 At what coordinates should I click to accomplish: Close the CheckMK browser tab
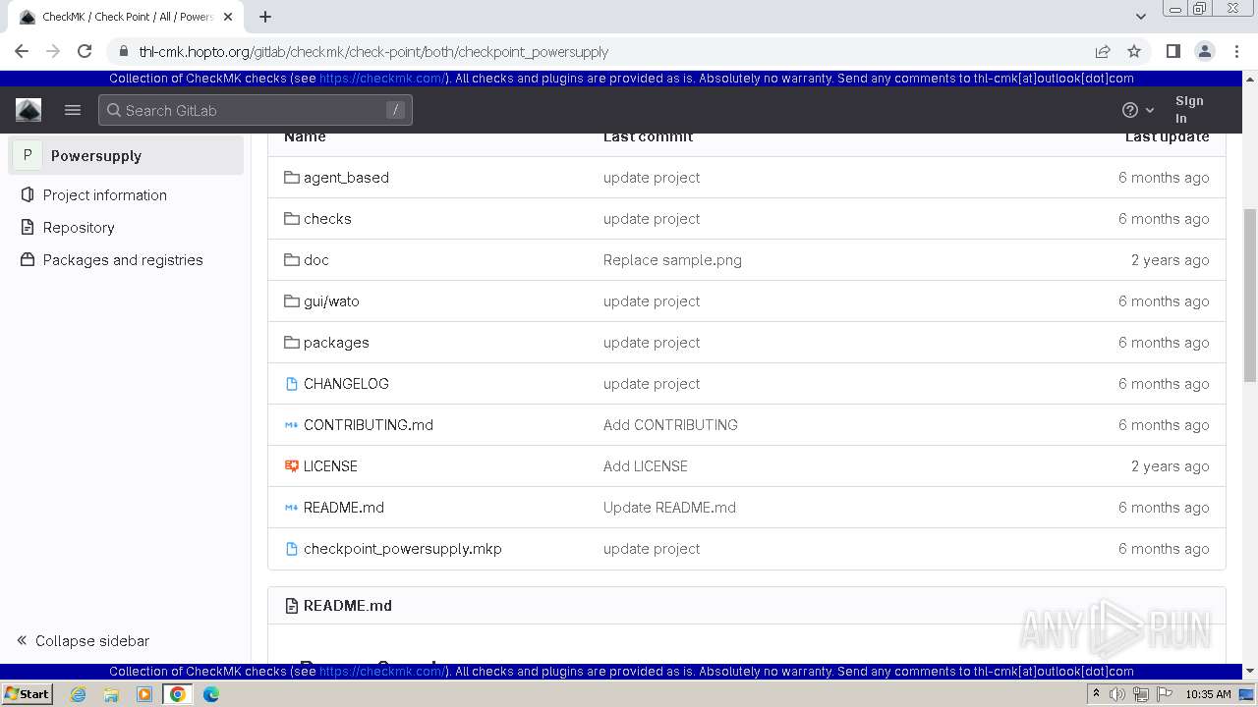click(228, 17)
